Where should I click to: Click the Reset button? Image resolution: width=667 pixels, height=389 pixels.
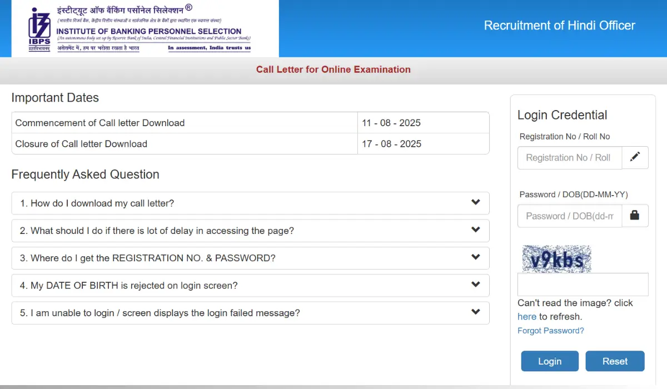point(615,361)
